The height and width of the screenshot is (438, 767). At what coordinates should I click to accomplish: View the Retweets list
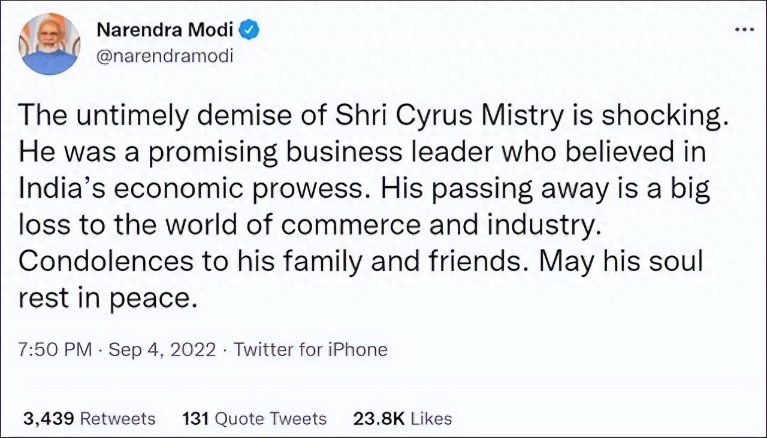(117, 418)
